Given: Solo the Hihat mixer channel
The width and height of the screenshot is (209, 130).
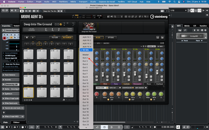Looking at the screenshot, I should point(107,76).
